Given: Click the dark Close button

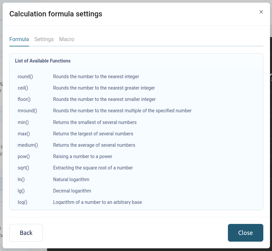Looking at the screenshot, I should (245, 233).
